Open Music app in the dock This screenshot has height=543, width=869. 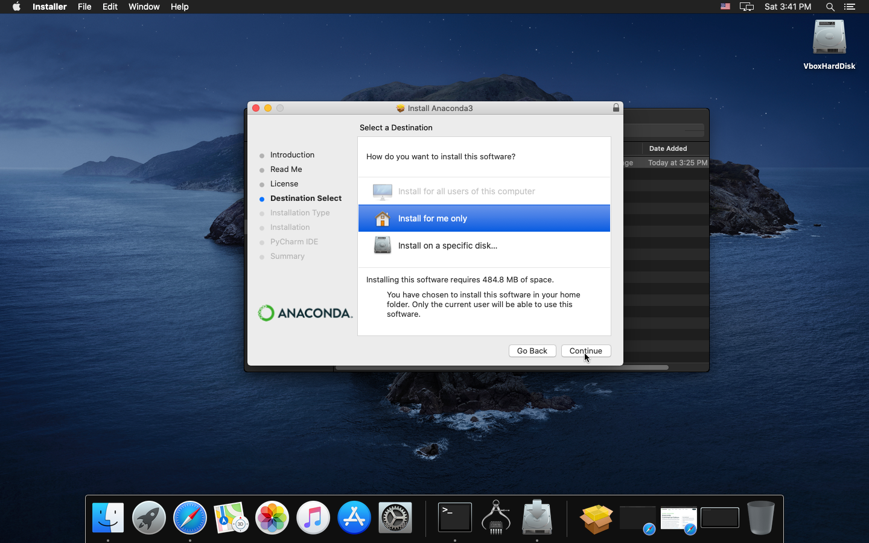pos(313,518)
